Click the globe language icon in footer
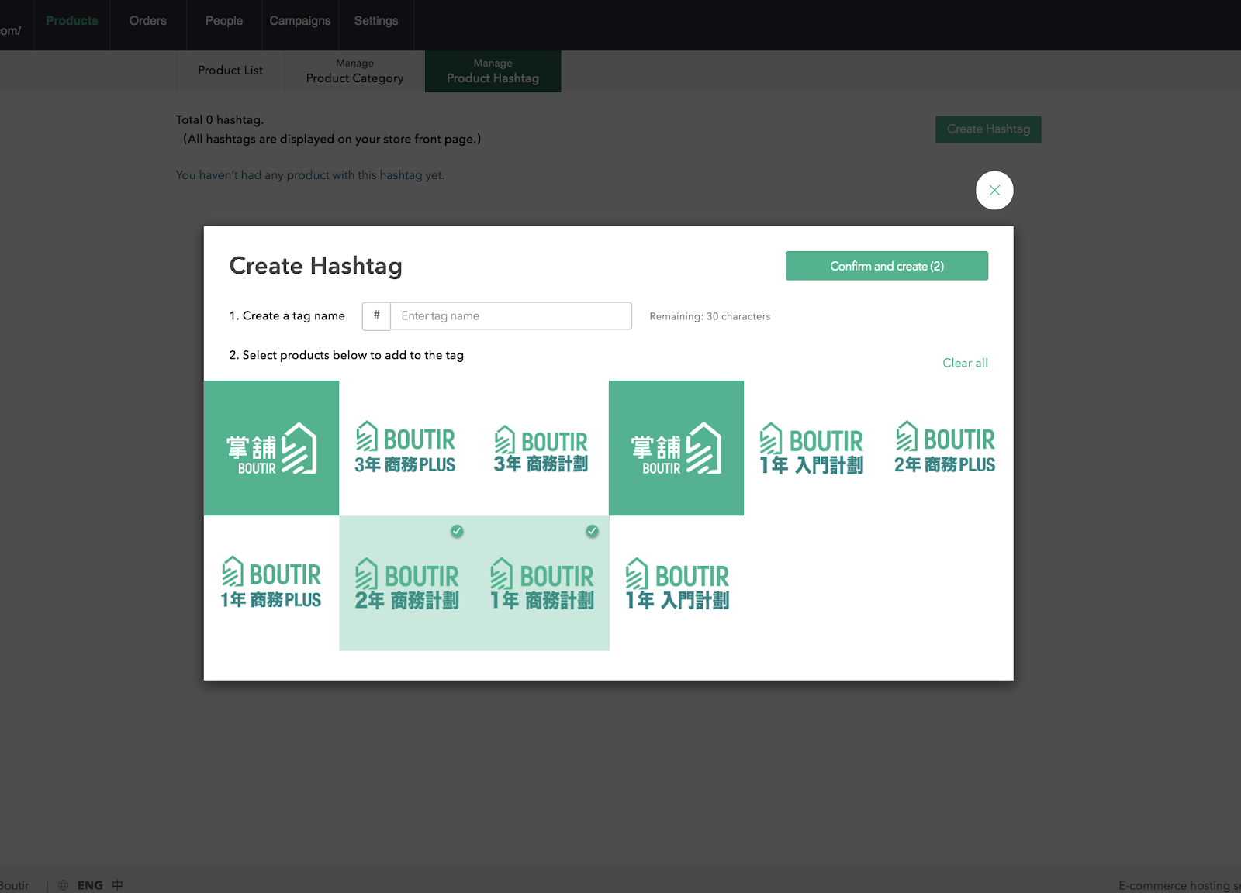Screen dimensions: 1241x893 (x=63, y=885)
